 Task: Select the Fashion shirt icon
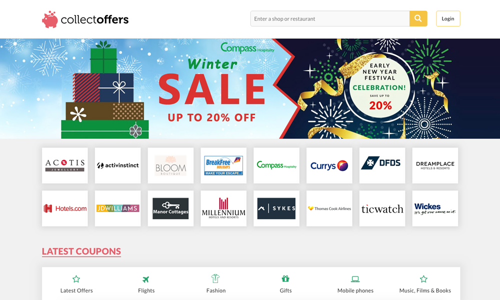pos(215,278)
